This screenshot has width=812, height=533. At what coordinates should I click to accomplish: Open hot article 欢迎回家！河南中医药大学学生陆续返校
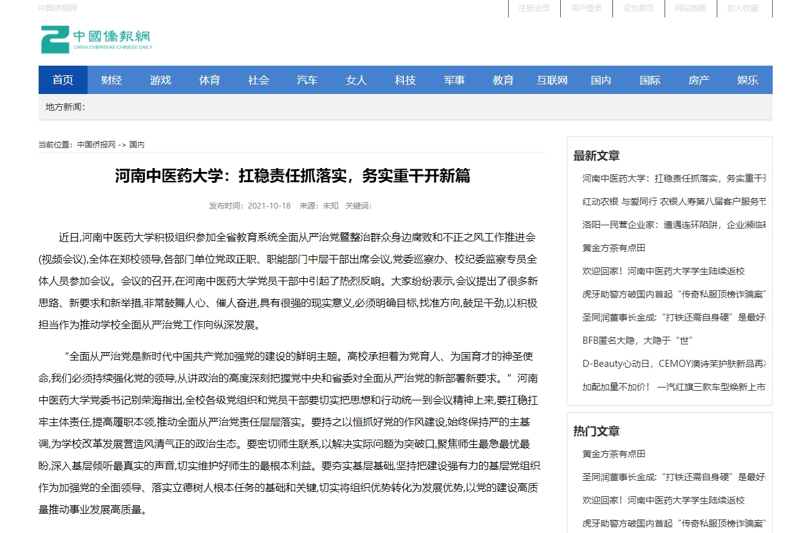click(x=664, y=500)
